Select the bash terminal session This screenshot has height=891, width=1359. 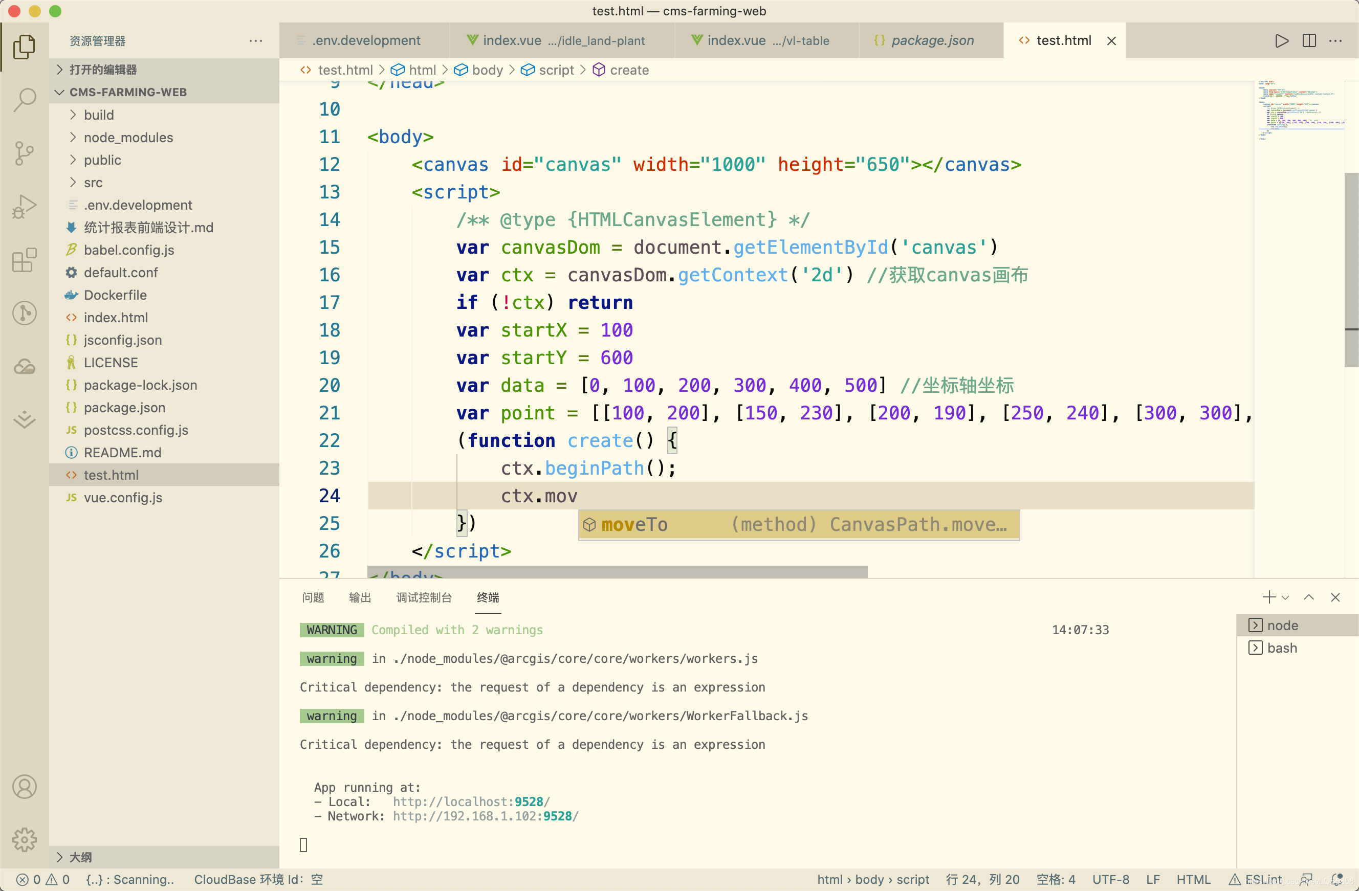[x=1297, y=648]
